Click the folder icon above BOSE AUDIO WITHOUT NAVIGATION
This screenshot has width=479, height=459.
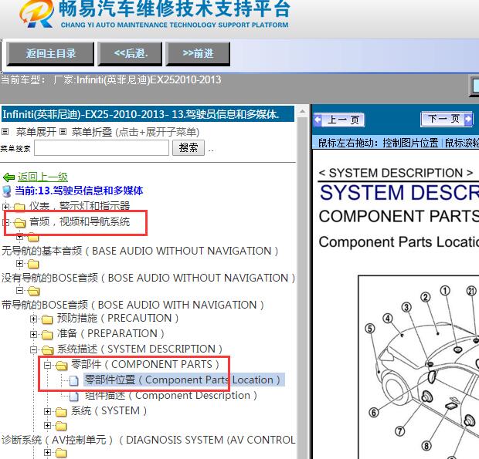pos(33,264)
